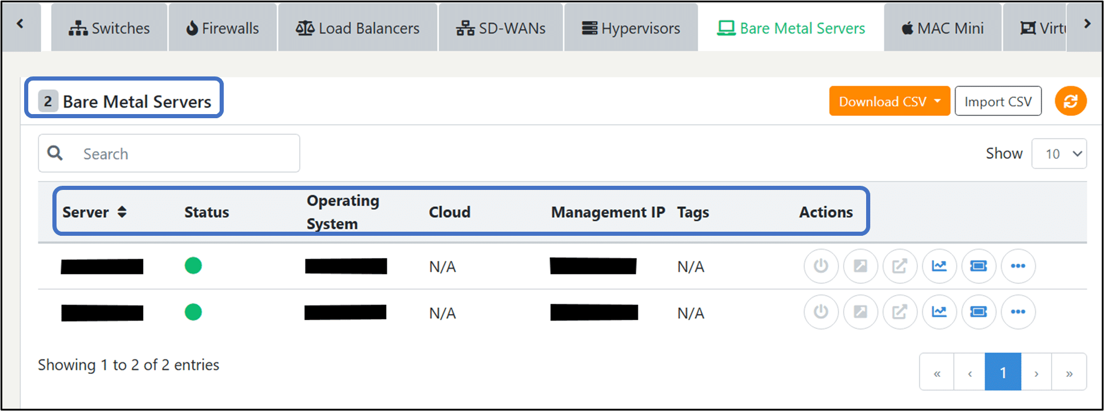Select Hypervisors tab
Image resolution: width=1104 pixels, height=411 pixels.
coord(631,28)
